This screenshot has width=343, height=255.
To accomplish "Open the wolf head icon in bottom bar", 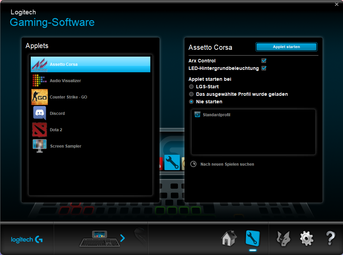I will 284,239.
